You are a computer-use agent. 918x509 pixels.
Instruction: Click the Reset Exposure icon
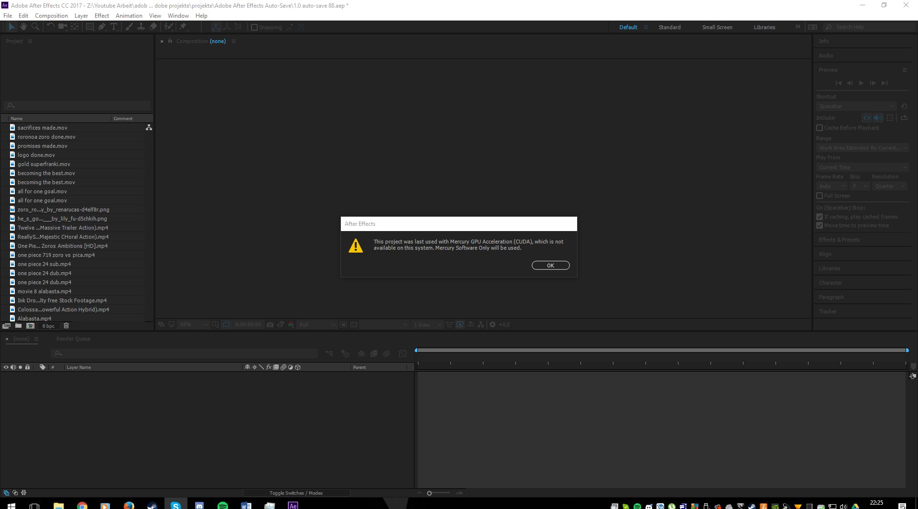tap(492, 324)
